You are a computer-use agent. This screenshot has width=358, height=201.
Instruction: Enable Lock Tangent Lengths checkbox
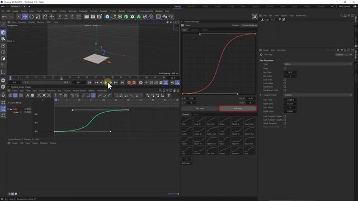click(285, 119)
